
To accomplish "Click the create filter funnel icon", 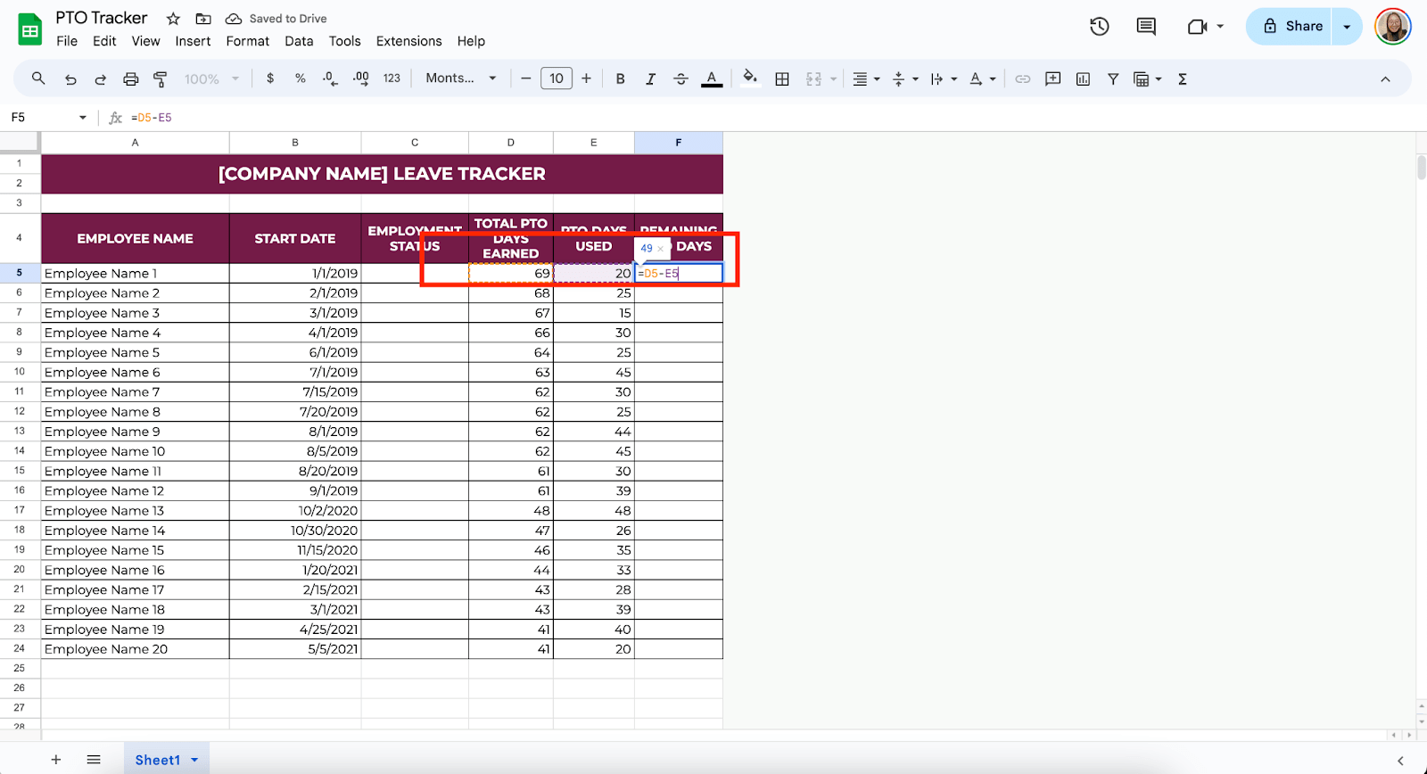I will tap(1113, 79).
